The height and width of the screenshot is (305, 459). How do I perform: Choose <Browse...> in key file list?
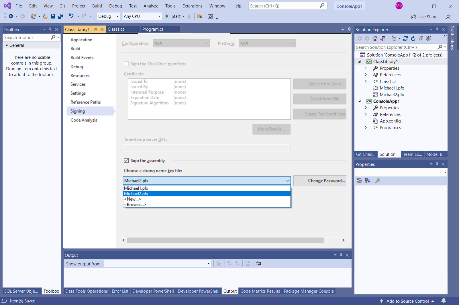click(x=207, y=205)
